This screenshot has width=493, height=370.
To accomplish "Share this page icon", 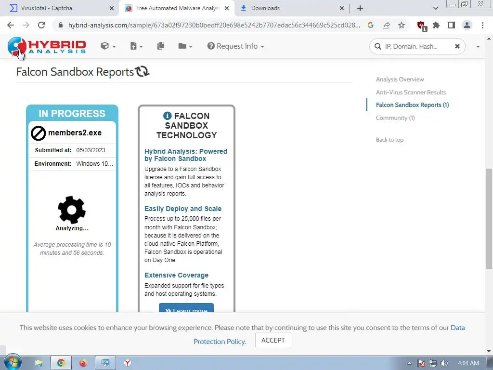I will tap(386, 25).
